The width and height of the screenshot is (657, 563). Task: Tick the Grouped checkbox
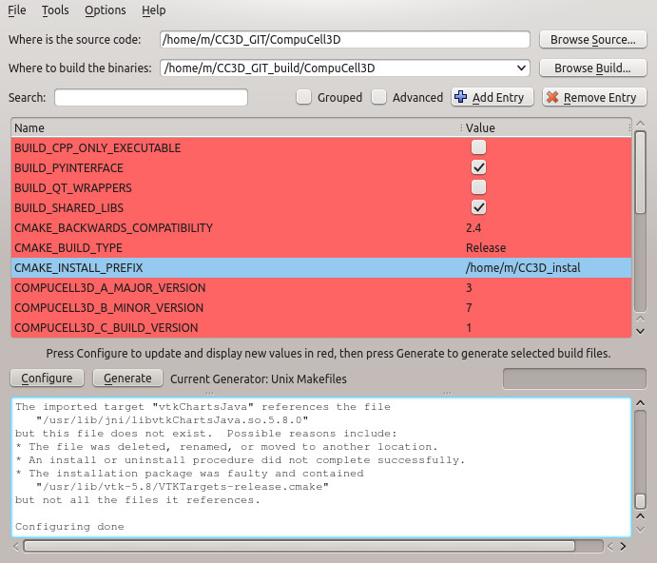303,97
